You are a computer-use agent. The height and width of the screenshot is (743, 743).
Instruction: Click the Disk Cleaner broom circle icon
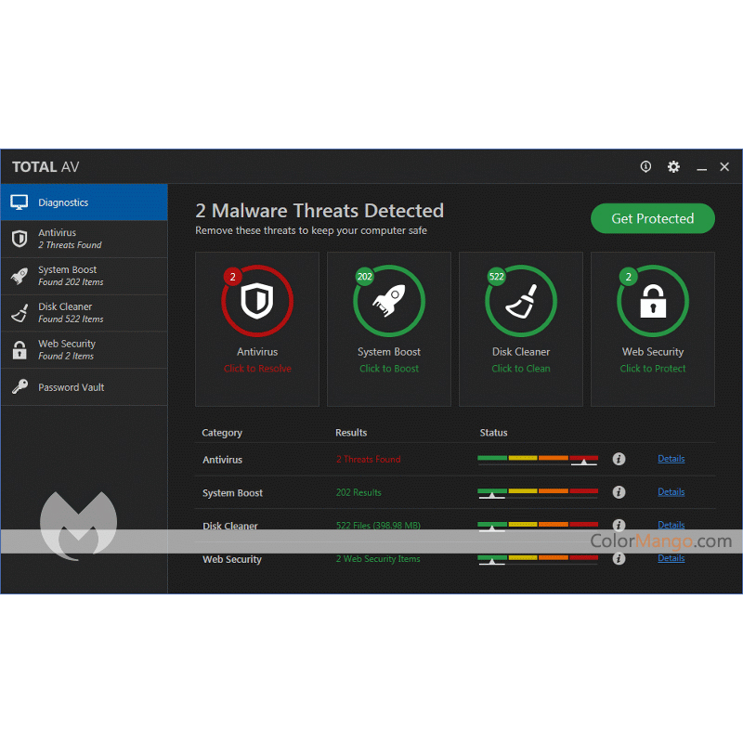(x=521, y=301)
